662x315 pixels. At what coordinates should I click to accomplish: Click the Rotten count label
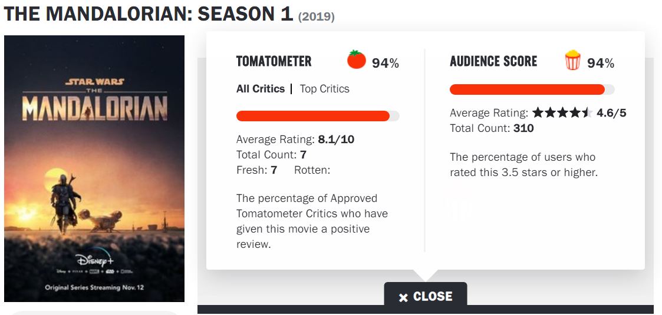click(312, 170)
